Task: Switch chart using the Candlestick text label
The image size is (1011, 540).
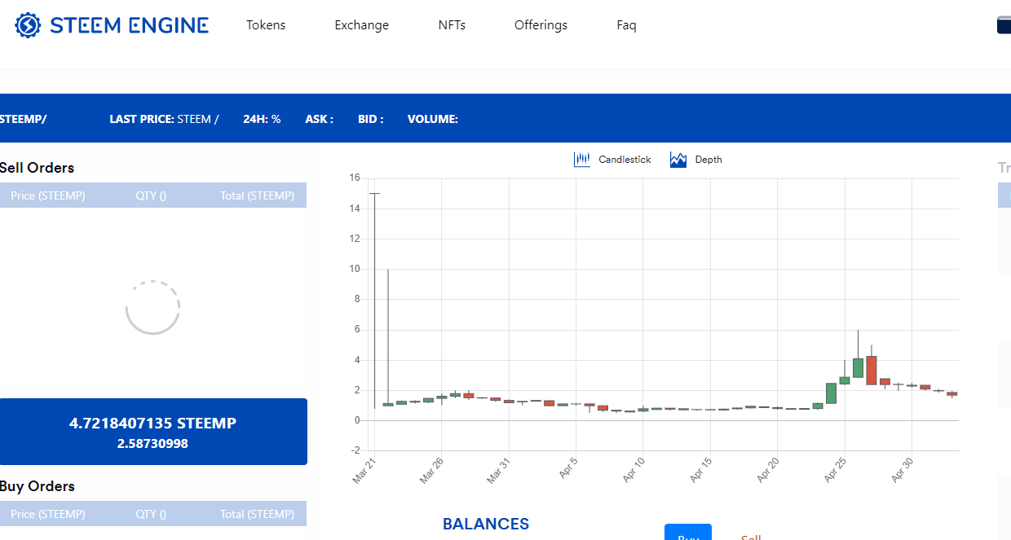Action: click(x=625, y=160)
